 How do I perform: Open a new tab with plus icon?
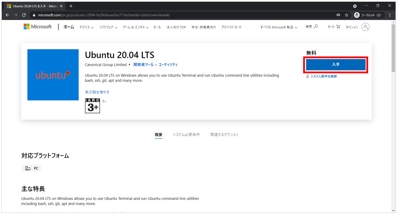click(x=71, y=6)
